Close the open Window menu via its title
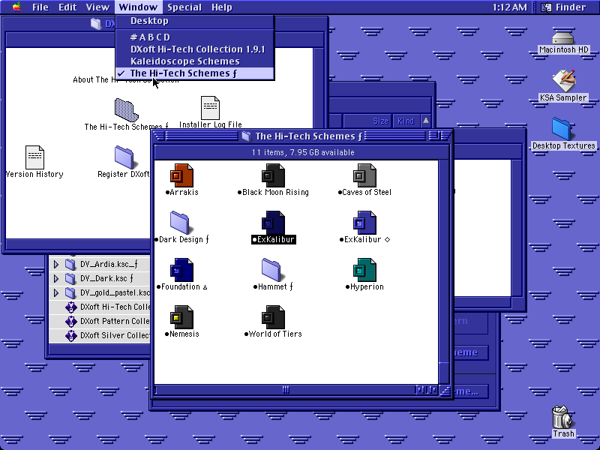The height and width of the screenshot is (450, 600). [138, 7]
